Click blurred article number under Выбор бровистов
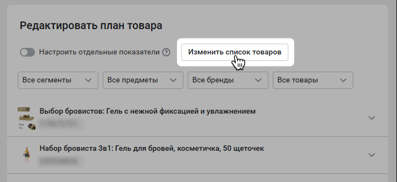Image resolution: width=397 pixels, height=182 pixels. coord(61,124)
